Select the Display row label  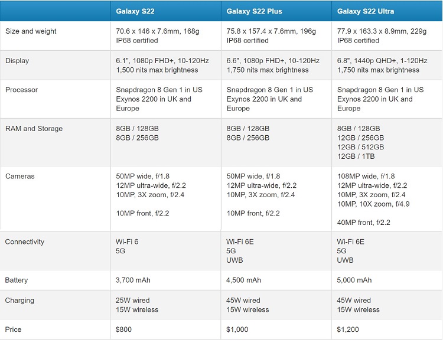point(17,61)
